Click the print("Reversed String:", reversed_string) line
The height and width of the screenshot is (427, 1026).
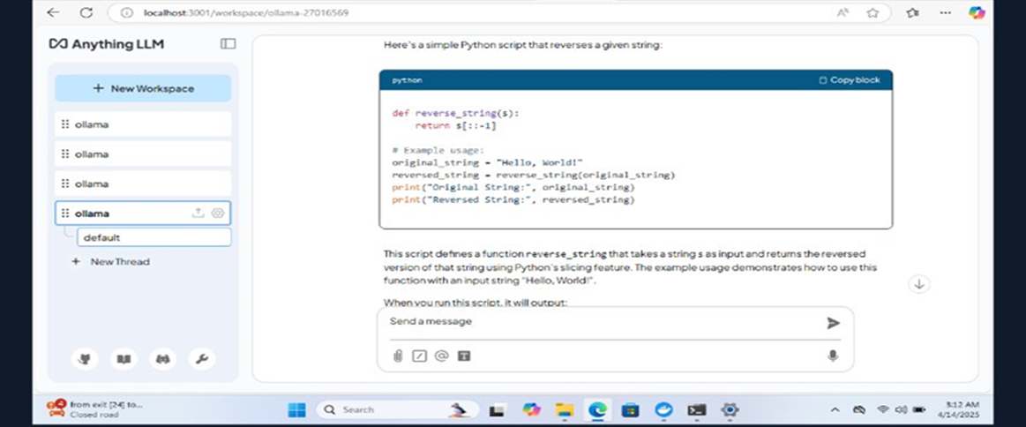pyautogui.click(x=513, y=200)
